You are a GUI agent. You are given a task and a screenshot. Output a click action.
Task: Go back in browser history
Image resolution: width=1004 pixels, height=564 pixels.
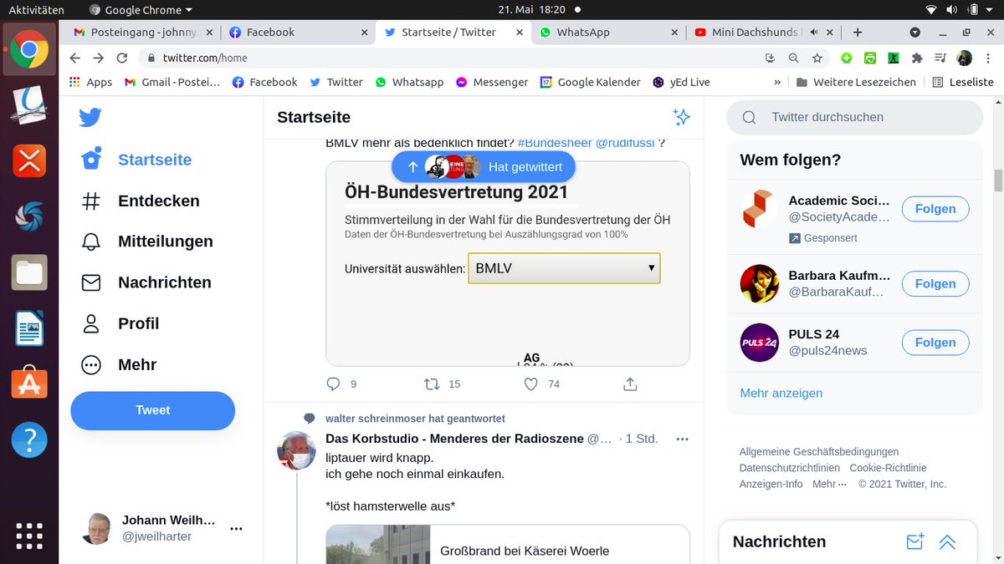[x=74, y=58]
